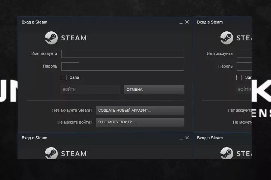
Task: Minimize the lower-left Steam login window
Action: 181,138
